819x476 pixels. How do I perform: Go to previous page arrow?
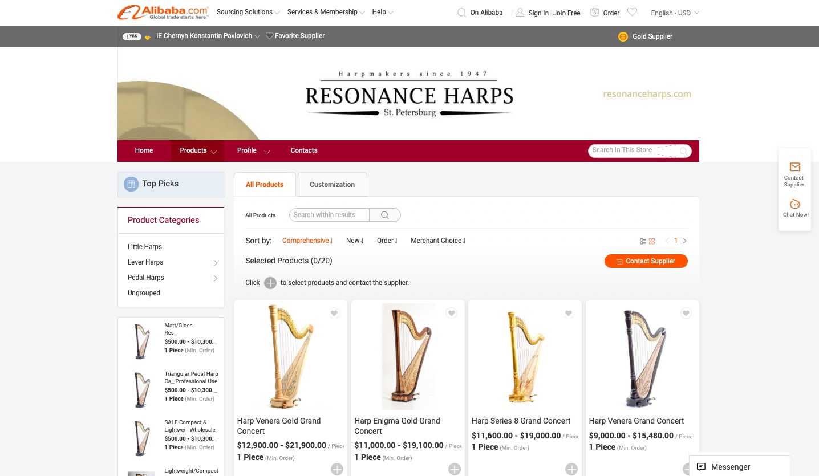pos(667,241)
